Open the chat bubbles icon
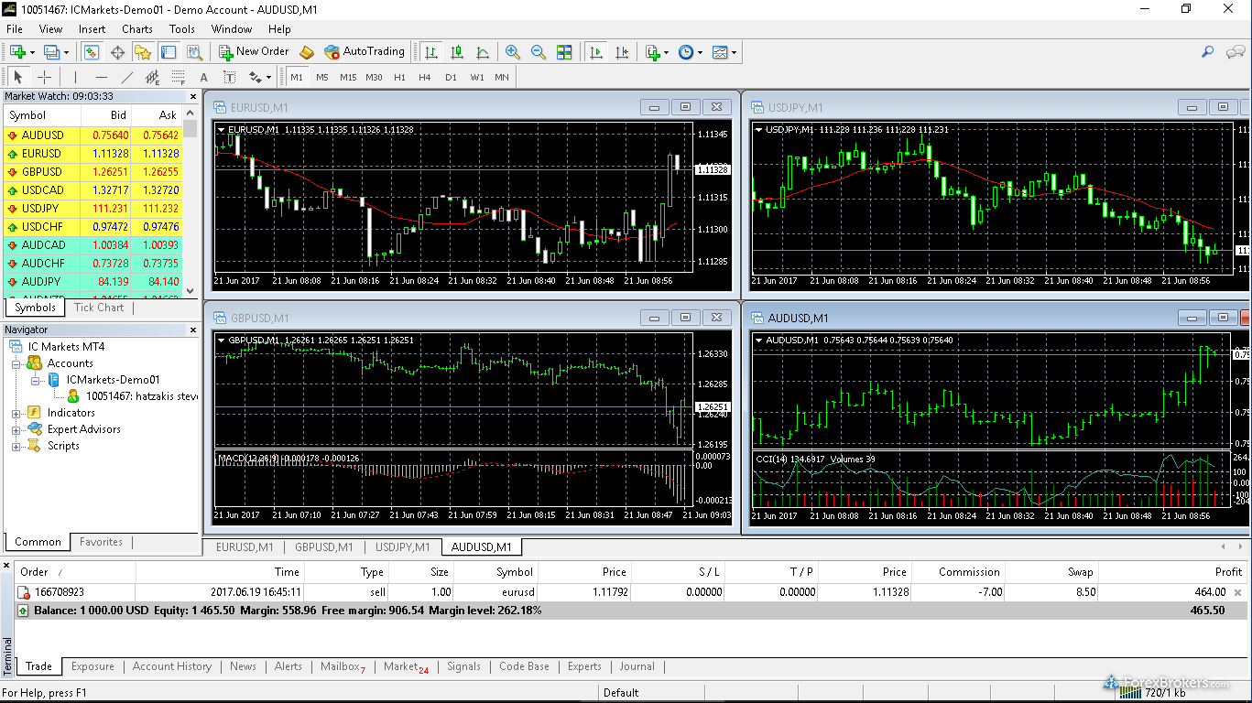The image size is (1252, 703). pyautogui.click(x=1235, y=52)
